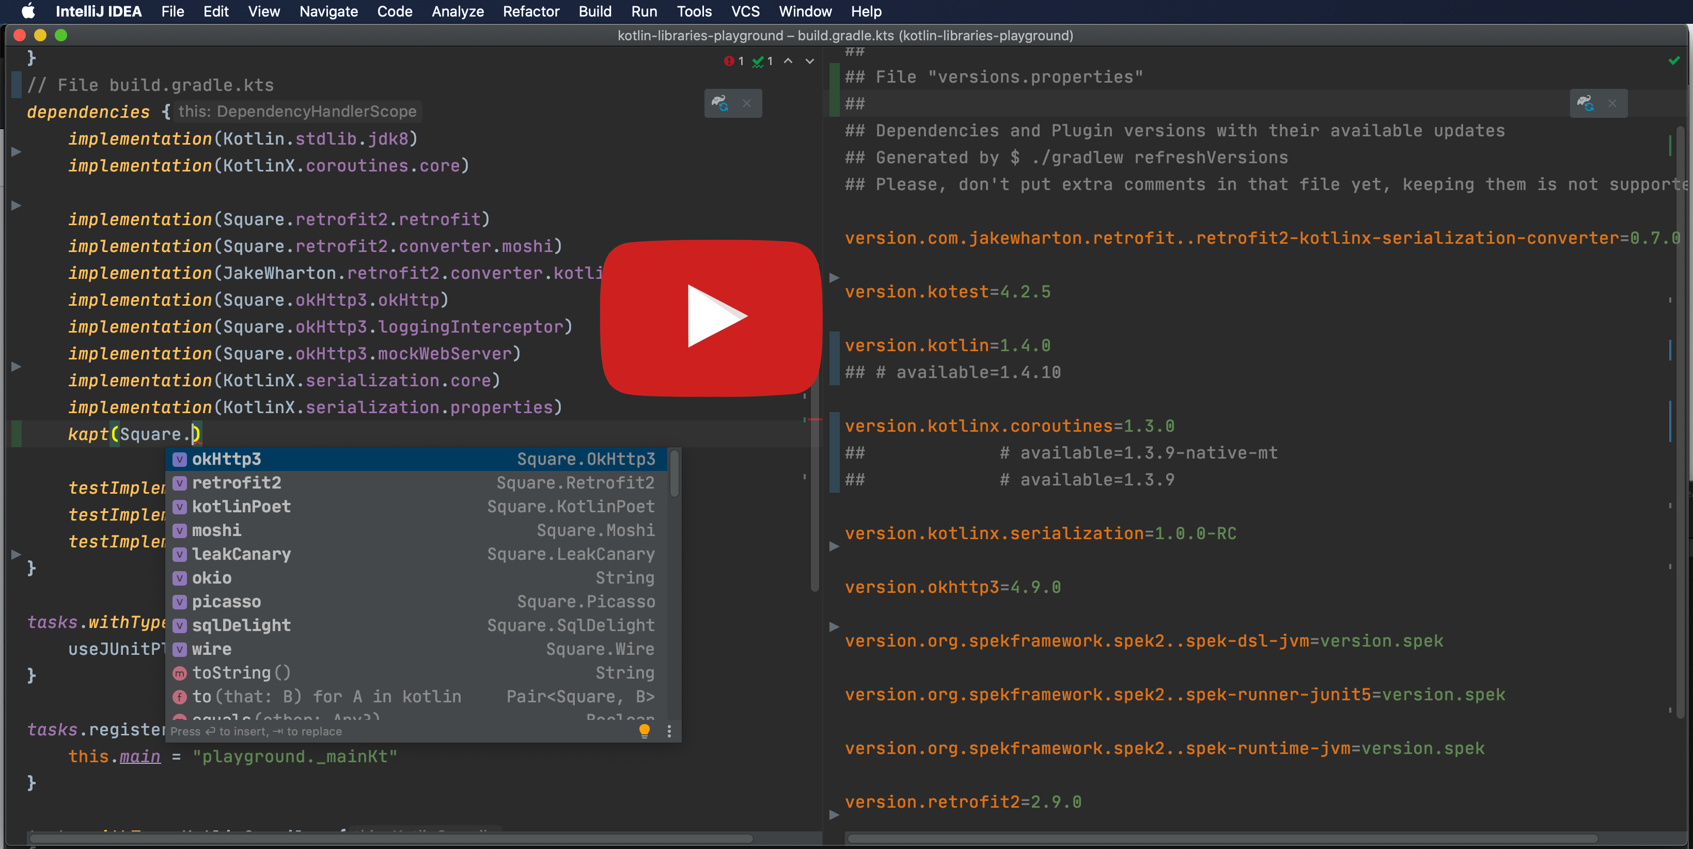1693x849 pixels.
Task: Select moshi from the completion list
Action: 217,530
